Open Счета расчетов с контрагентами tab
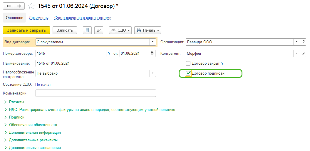The image size is (310, 151). (x=83, y=18)
